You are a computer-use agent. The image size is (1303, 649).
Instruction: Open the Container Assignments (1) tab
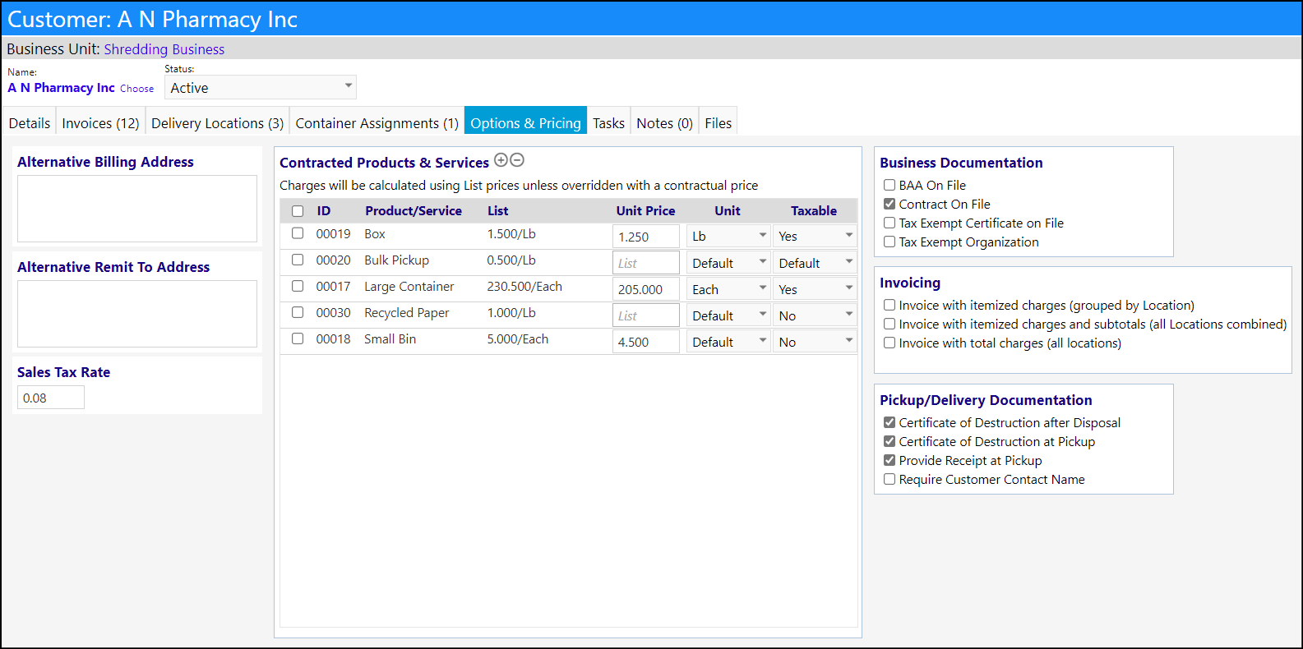(377, 122)
